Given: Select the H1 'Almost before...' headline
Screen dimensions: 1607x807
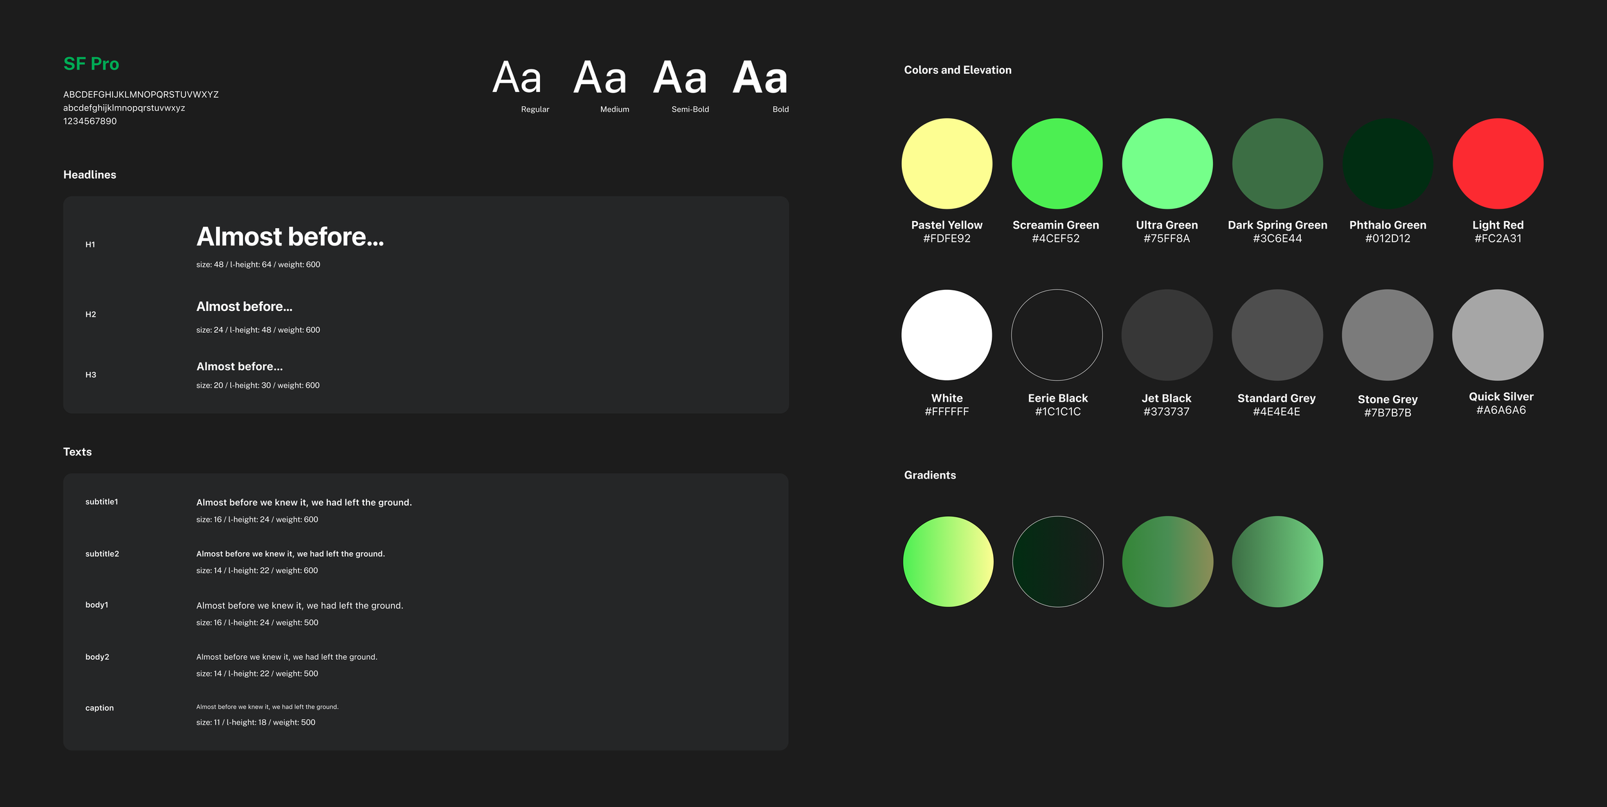Looking at the screenshot, I should [x=290, y=237].
